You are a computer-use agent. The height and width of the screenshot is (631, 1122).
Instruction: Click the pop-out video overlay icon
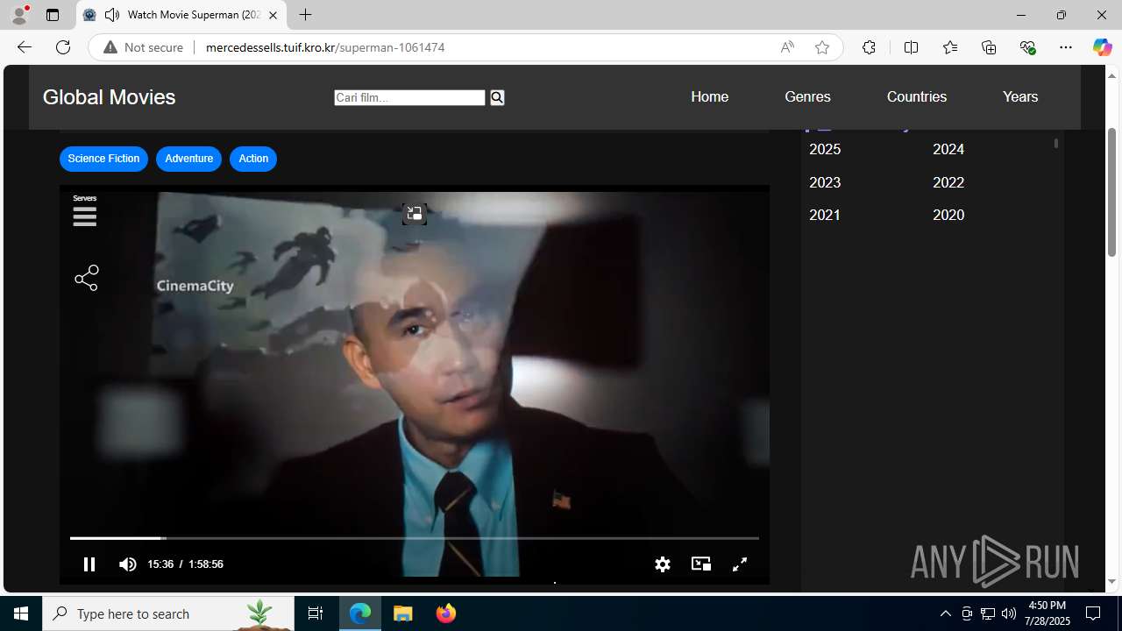pos(414,214)
